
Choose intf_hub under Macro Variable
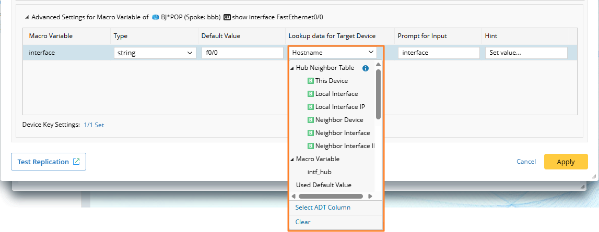pos(319,172)
